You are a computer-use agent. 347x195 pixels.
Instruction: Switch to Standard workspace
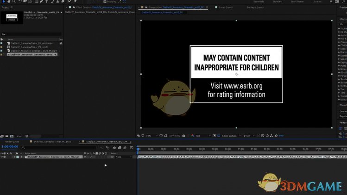[x=278, y=1]
